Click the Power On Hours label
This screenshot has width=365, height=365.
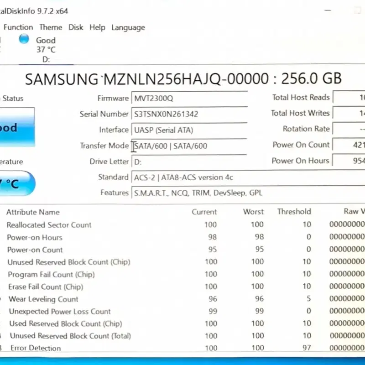coord(300,161)
